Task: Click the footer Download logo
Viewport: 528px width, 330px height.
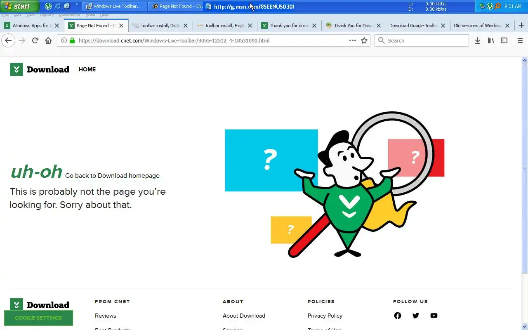Action: [40, 305]
